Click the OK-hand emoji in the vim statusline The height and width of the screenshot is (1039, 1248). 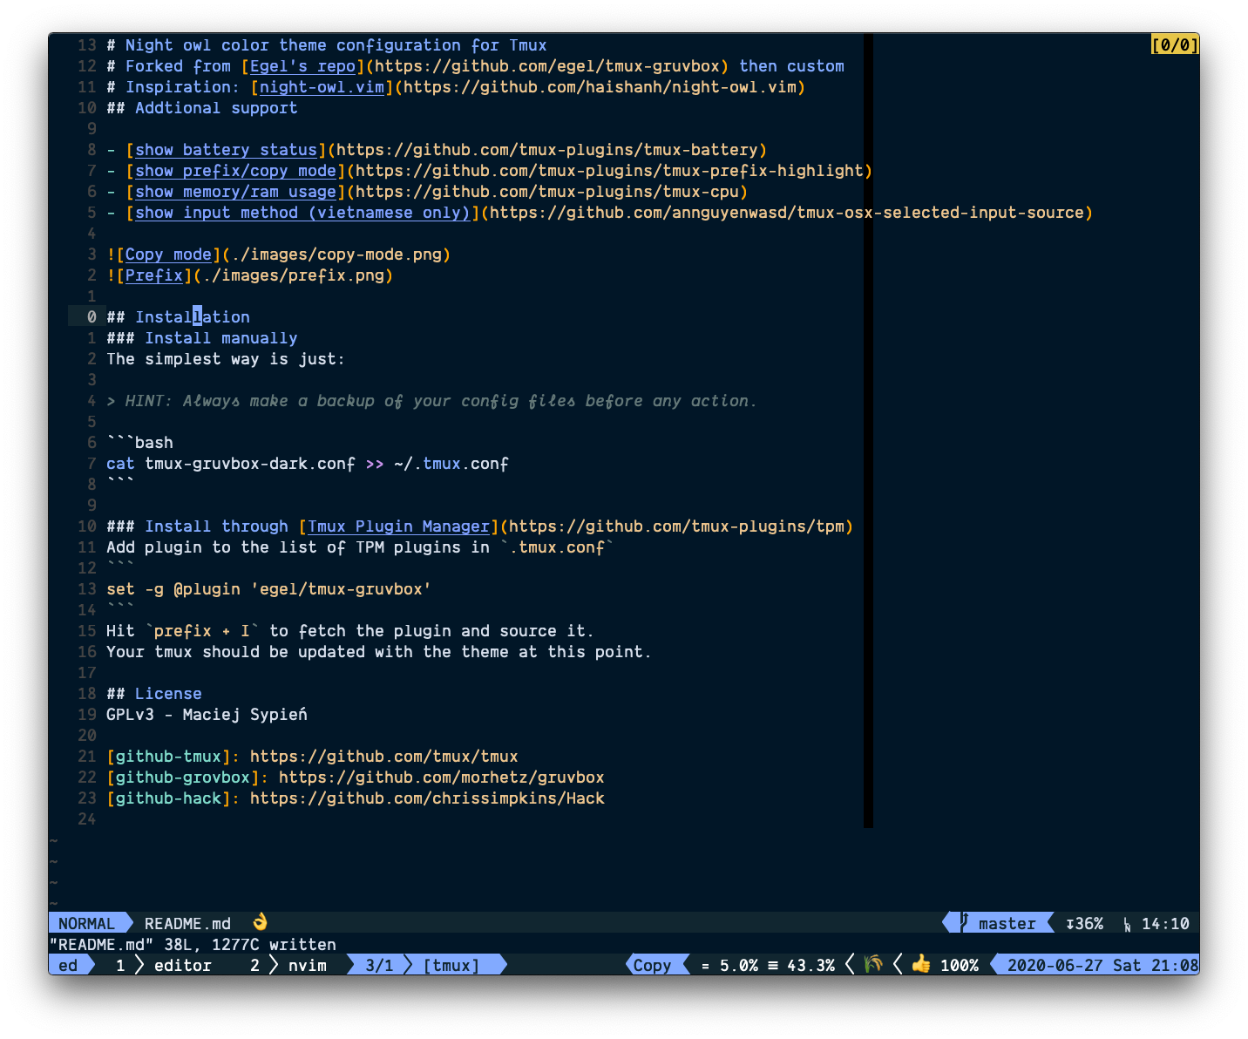[x=260, y=922]
